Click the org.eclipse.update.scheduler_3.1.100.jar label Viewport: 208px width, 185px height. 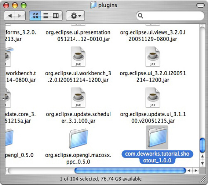tap(78, 118)
